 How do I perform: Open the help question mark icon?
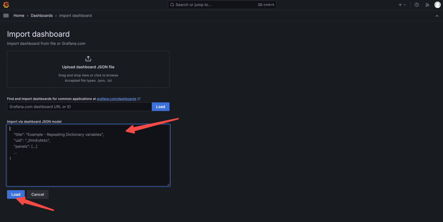417,5
